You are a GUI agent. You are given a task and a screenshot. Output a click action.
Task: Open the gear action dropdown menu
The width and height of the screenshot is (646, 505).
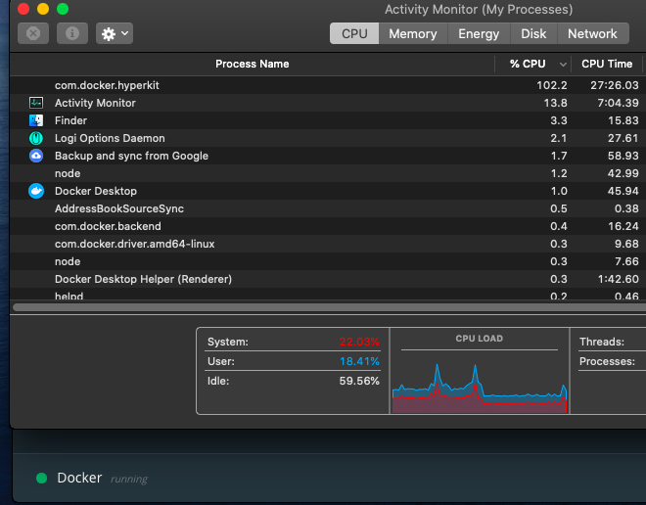(115, 33)
